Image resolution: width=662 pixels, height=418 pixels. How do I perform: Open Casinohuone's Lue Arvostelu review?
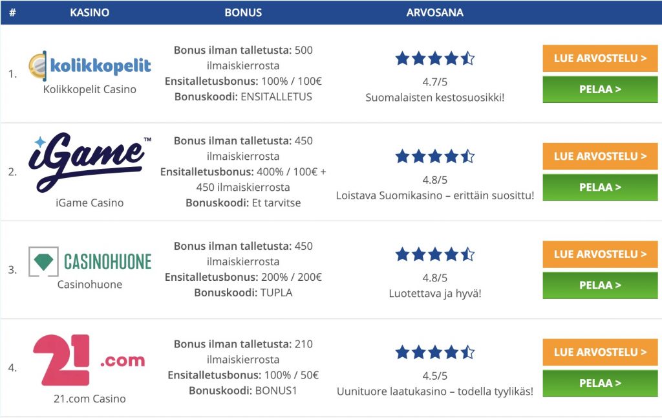[x=600, y=254]
